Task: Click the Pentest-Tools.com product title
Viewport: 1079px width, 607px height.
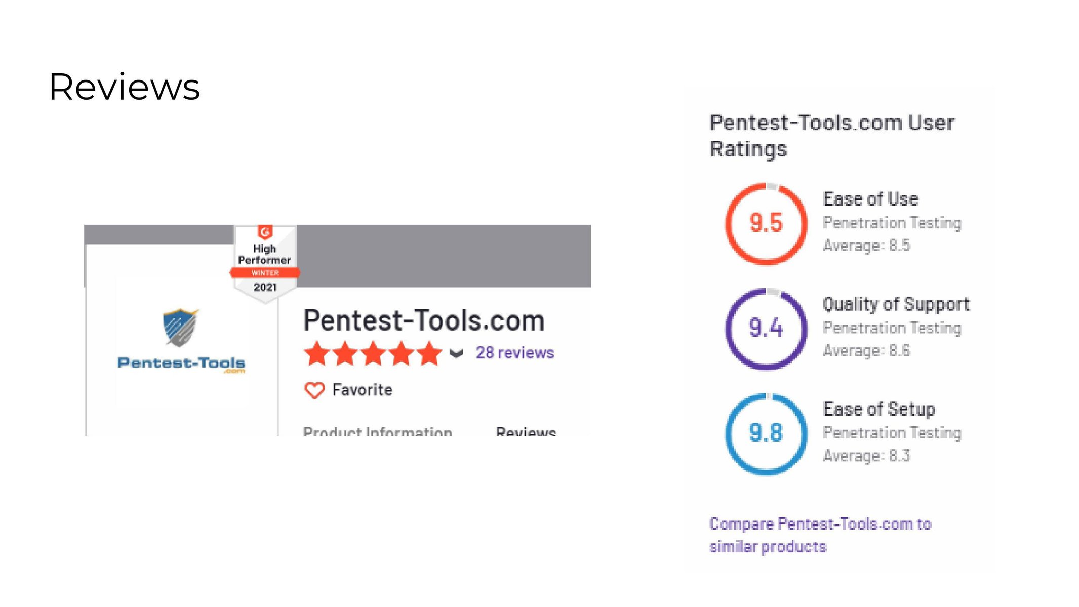Action: (x=424, y=321)
